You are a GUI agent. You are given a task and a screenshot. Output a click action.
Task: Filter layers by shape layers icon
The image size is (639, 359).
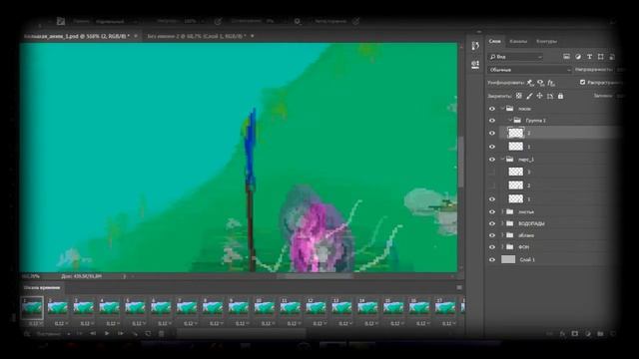point(601,57)
